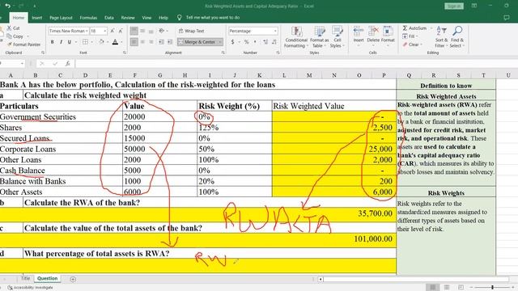The width and height of the screenshot is (518, 291).
Task: Click the Format Painter brush
Action: click(x=9, y=44)
